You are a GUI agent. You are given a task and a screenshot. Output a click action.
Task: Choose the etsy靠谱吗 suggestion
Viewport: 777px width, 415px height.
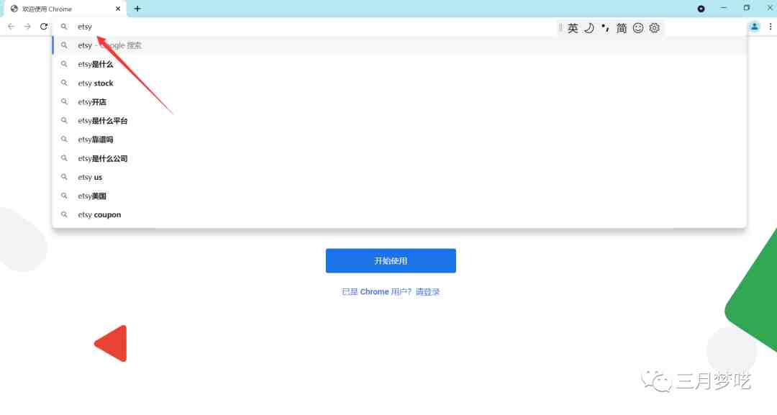point(399,140)
